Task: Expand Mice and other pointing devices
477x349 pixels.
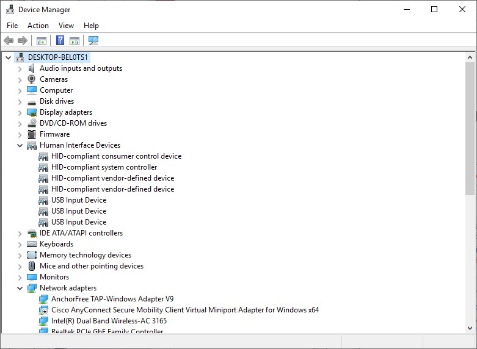Action: click(x=20, y=266)
